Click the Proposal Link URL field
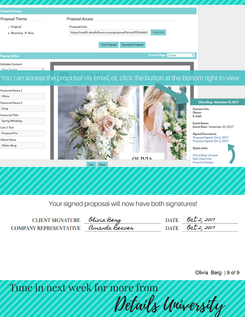Screen dimensions: 245x317 pyautogui.click(x=109, y=32)
